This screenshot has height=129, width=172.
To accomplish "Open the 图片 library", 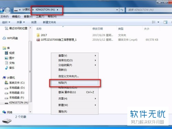I will tap(12, 58).
